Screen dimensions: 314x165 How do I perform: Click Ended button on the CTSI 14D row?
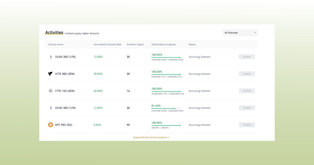[x=247, y=91]
